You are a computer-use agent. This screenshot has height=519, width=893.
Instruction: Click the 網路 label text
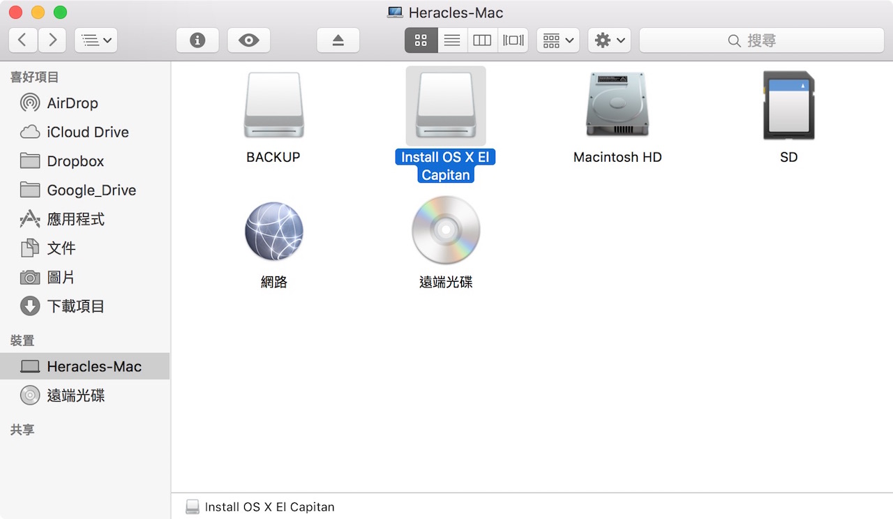(x=273, y=283)
